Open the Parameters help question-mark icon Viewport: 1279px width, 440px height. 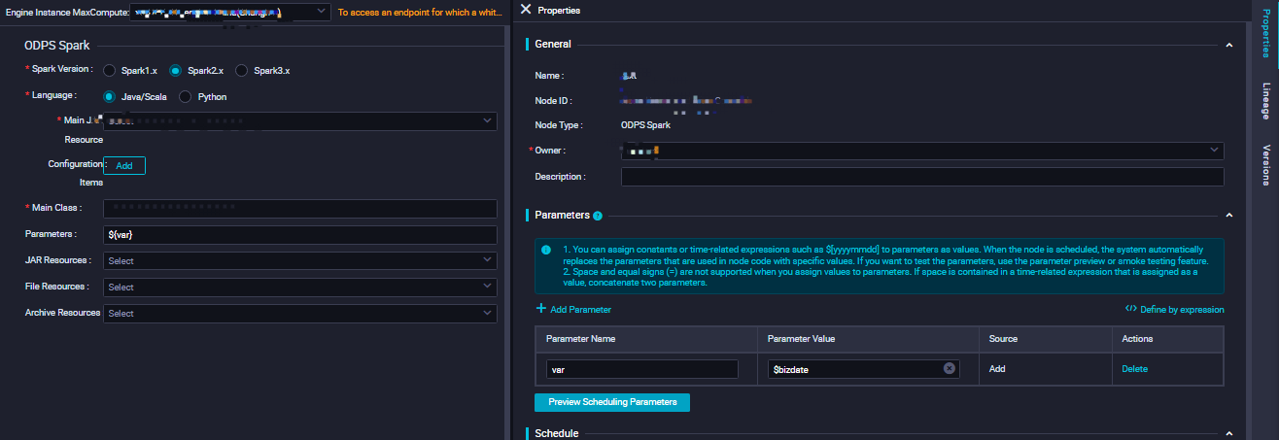598,216
